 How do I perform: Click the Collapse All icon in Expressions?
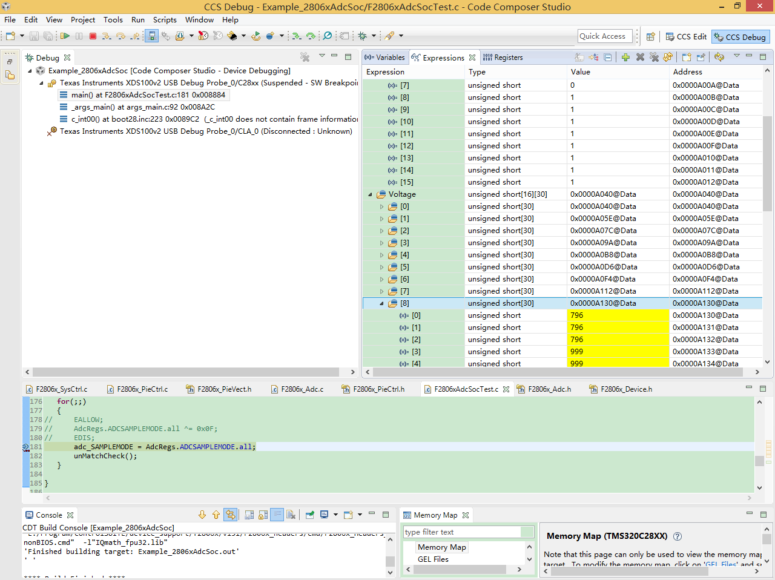coord(608,58)
